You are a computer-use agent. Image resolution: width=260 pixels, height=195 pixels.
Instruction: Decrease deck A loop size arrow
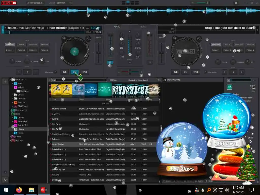pos(19,72)
